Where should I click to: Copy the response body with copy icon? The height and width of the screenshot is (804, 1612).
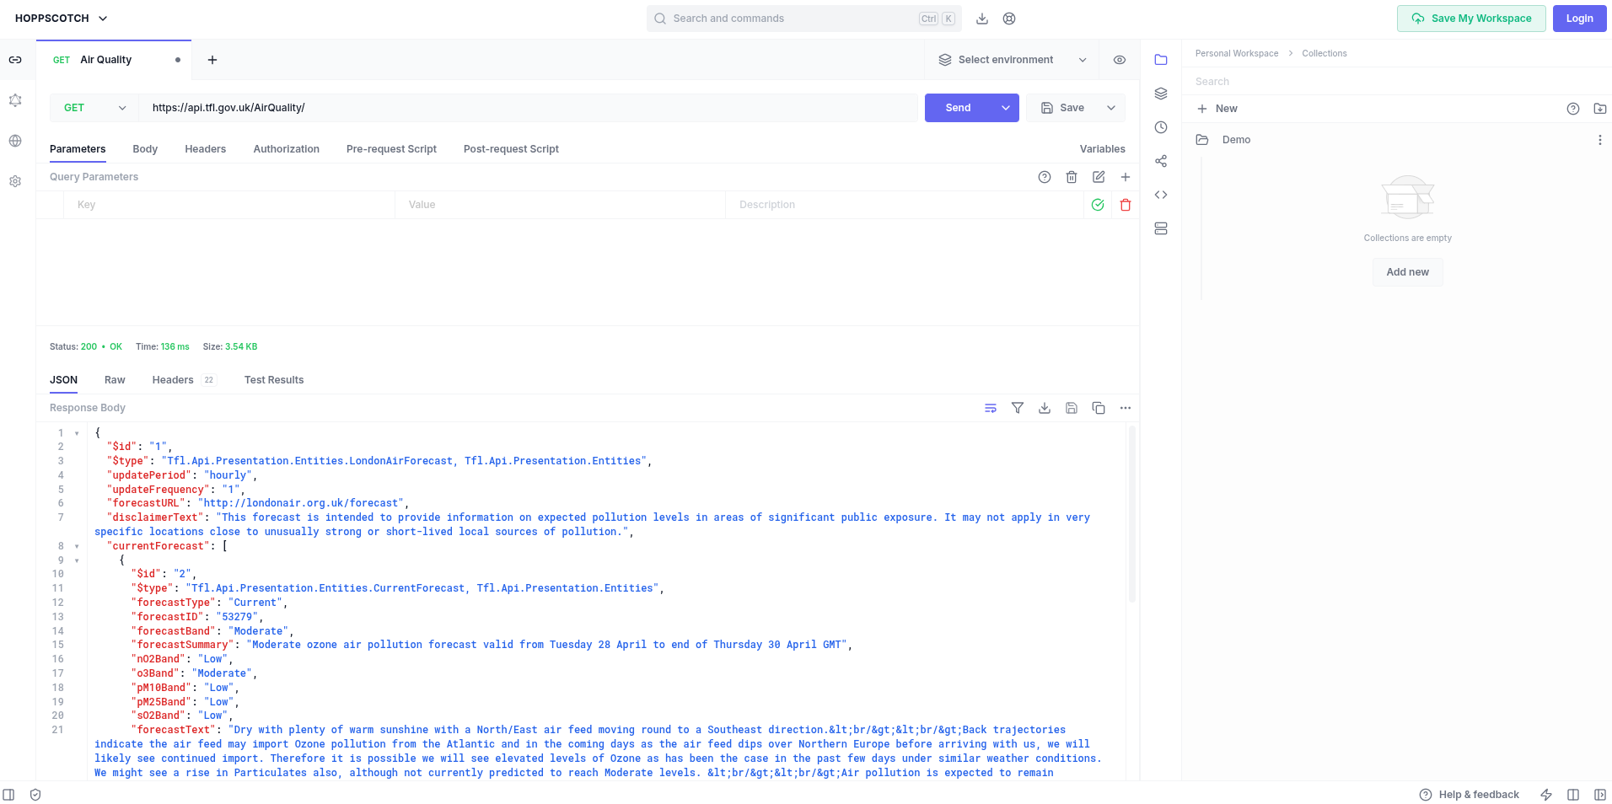[x=1099, y=408]
